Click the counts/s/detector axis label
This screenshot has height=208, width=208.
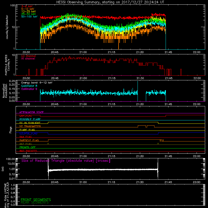coord(7,27)
